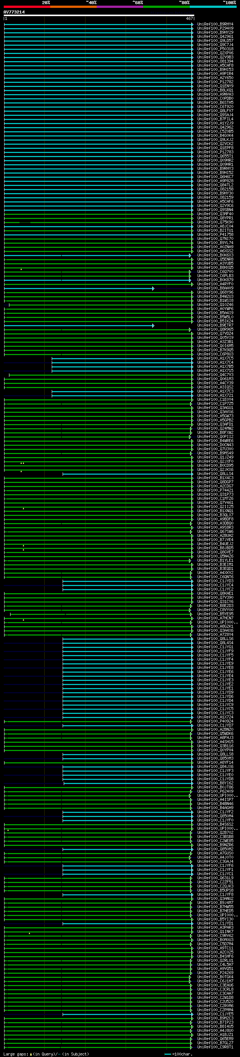Open hit UniRef100_Q9LD57

215,40
